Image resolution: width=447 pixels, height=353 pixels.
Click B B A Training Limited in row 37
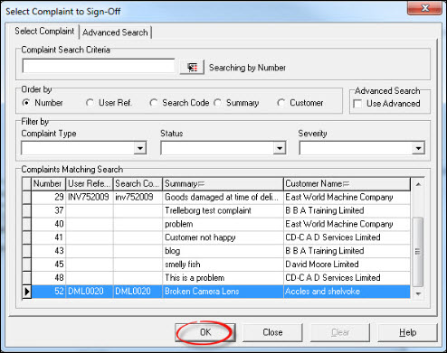click(x=347, y=210)
